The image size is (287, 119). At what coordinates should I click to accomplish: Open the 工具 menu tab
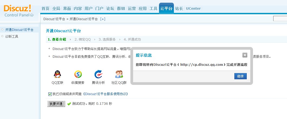(x=153, y=8)
